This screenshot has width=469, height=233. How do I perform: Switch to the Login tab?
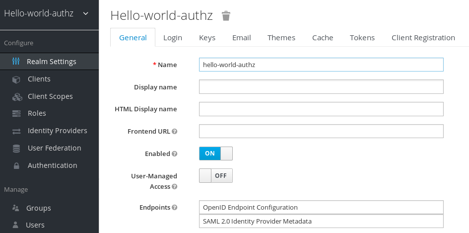point(172,38)
